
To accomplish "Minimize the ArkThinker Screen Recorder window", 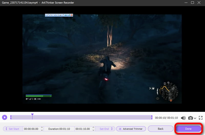I will tap(186, 3).
